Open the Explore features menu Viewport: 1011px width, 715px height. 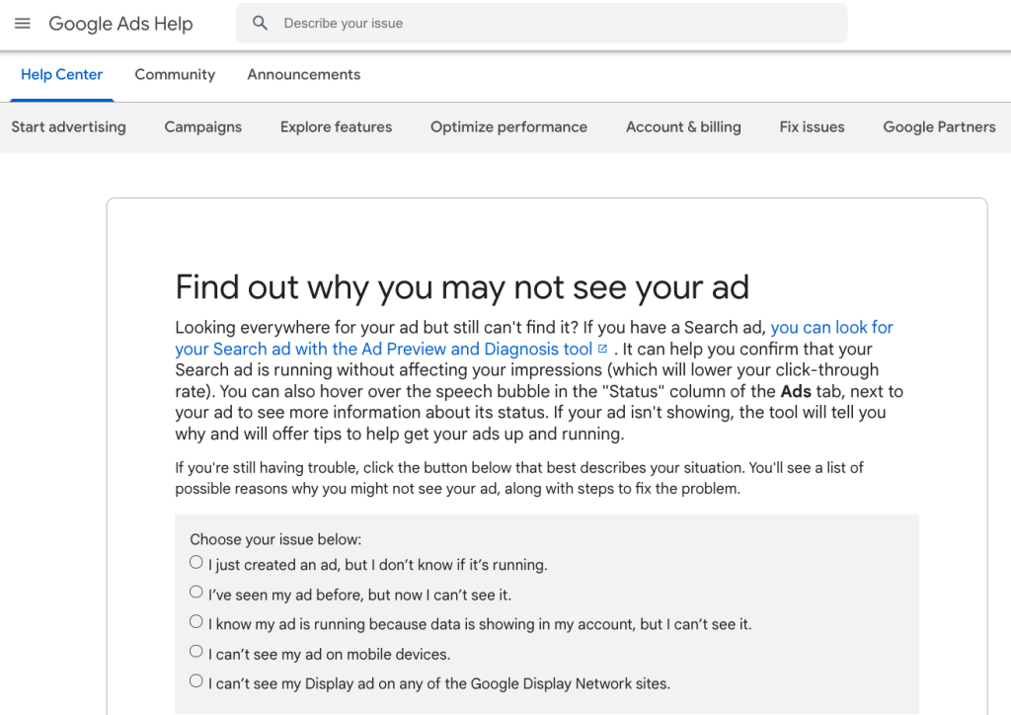click(x=336, y=127)
